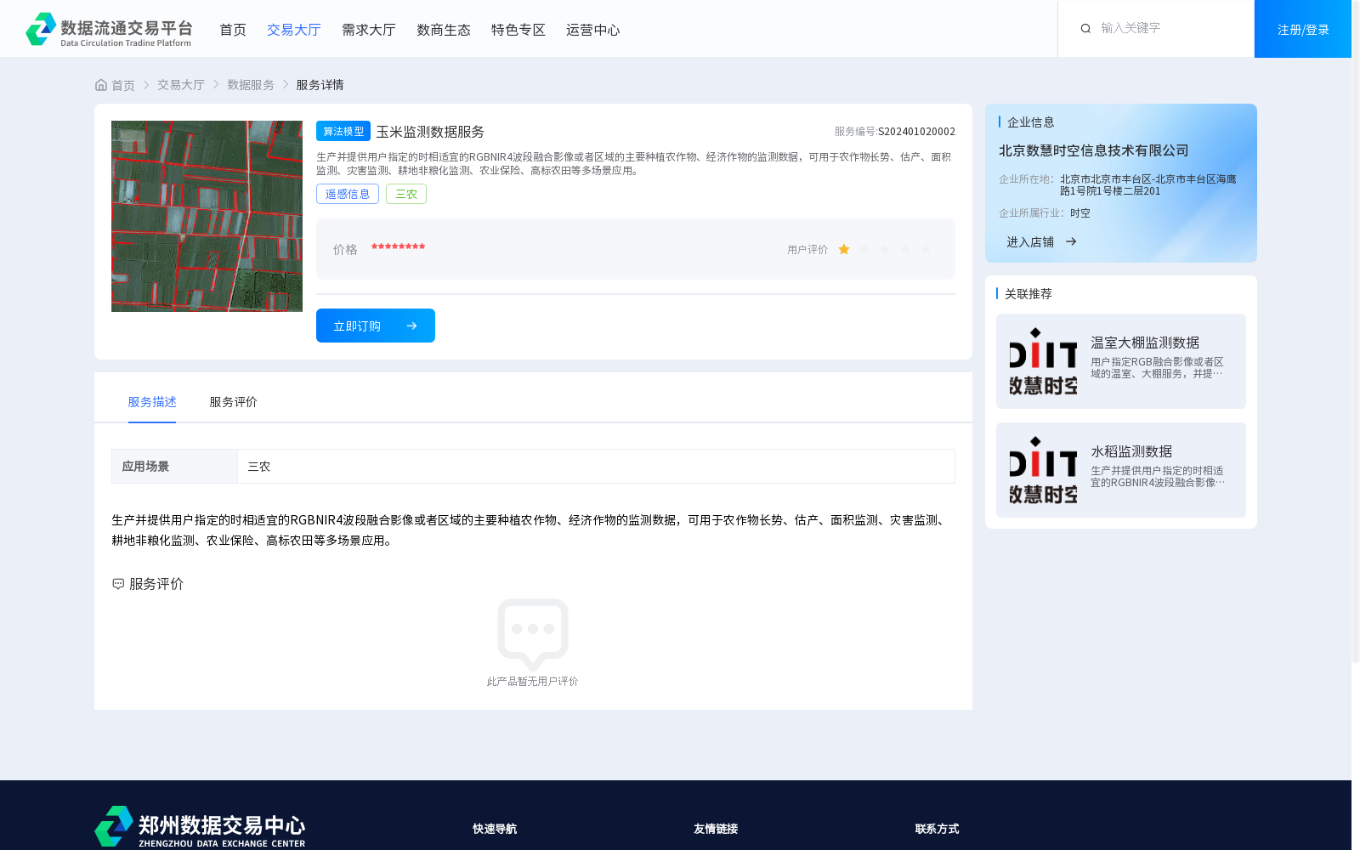Click the corn field satellite thumbnail
Screen dimensions: 1360x850
[207, 216]
